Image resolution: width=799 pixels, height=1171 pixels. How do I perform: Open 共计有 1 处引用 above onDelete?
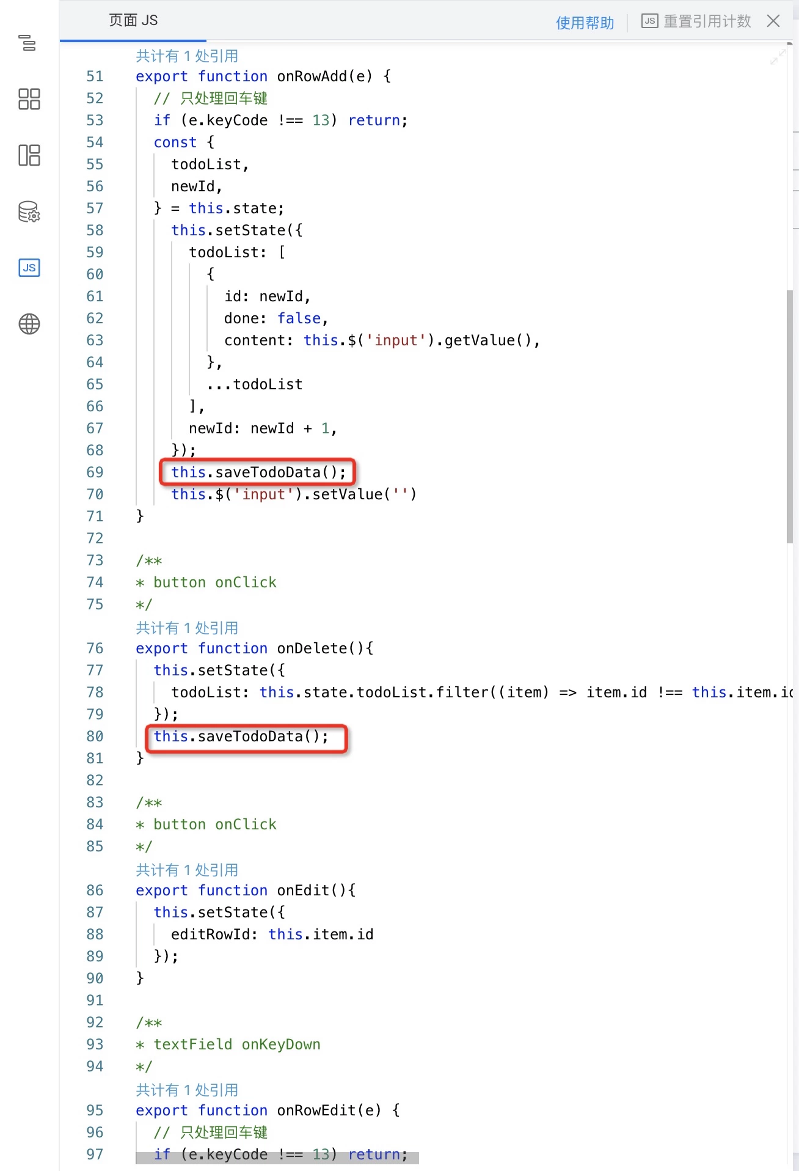point(187,628)
